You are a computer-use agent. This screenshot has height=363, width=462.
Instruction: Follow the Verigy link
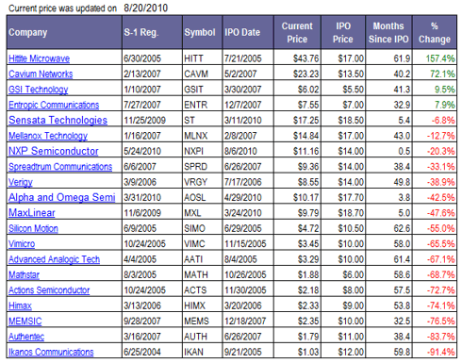21,182
